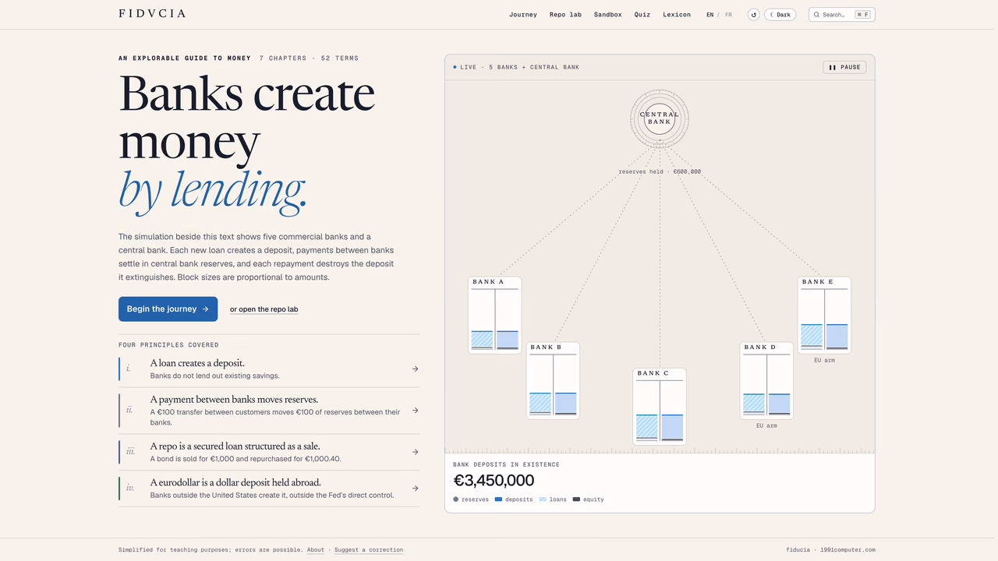Navigate to Quiz
Screen dimensions: 998x561
click(642, 15)
